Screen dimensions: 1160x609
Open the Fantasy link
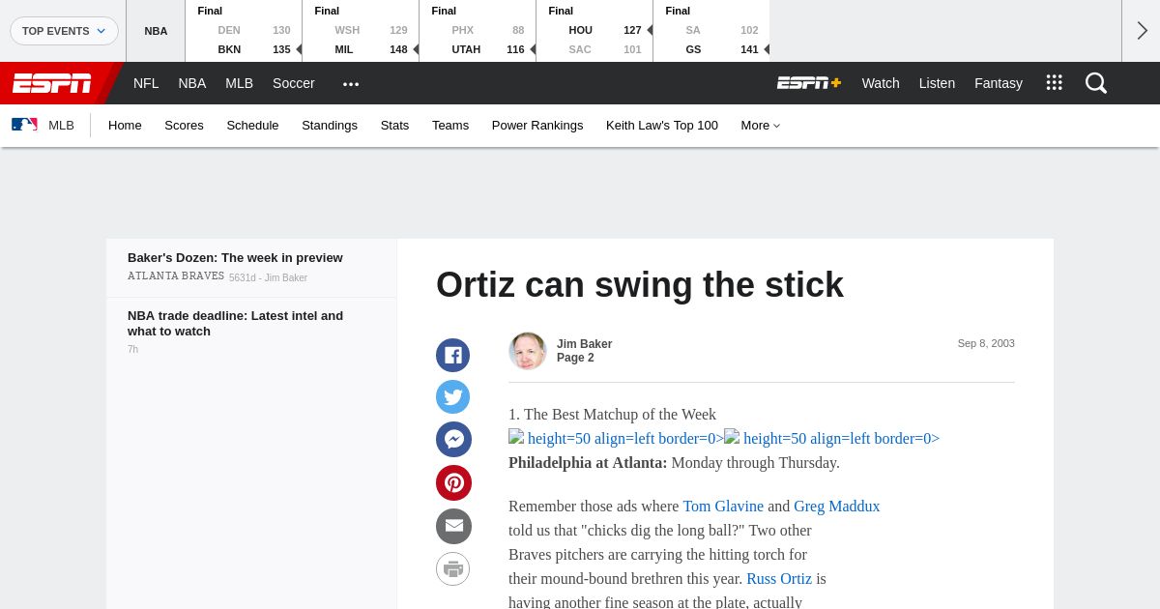coord(999,83)
